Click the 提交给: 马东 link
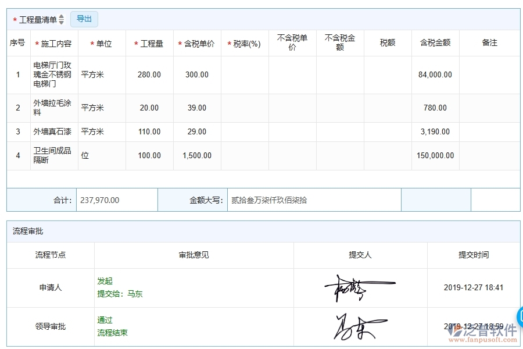This screenshot has height=349, width=523. [119, 294]
